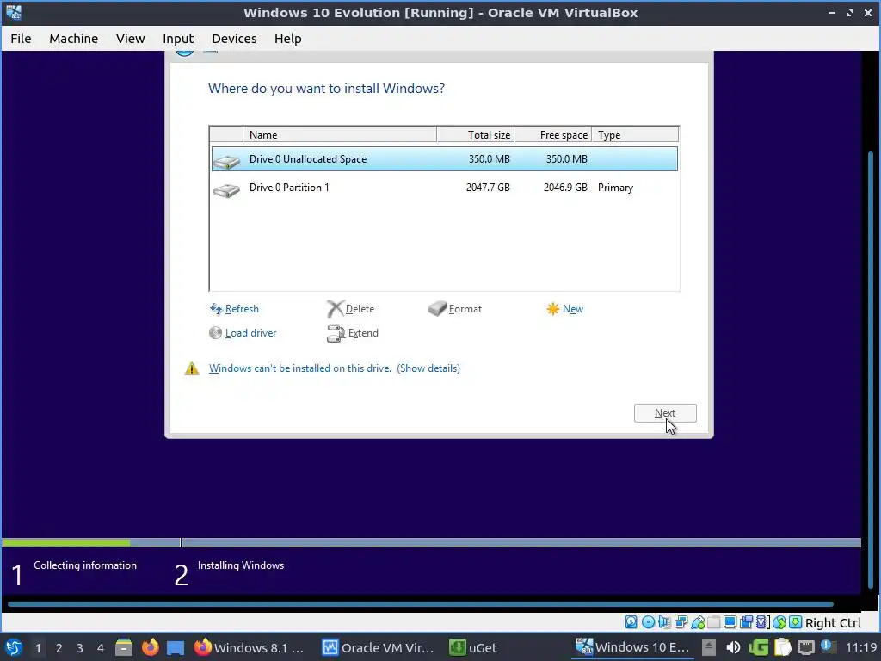Click the removable media eject tray icon
This screenshot has width=881, height=661.
coord(709,647)
